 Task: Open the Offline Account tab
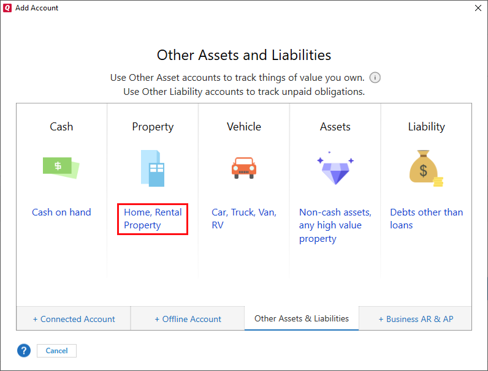click(x=188, y=319)
